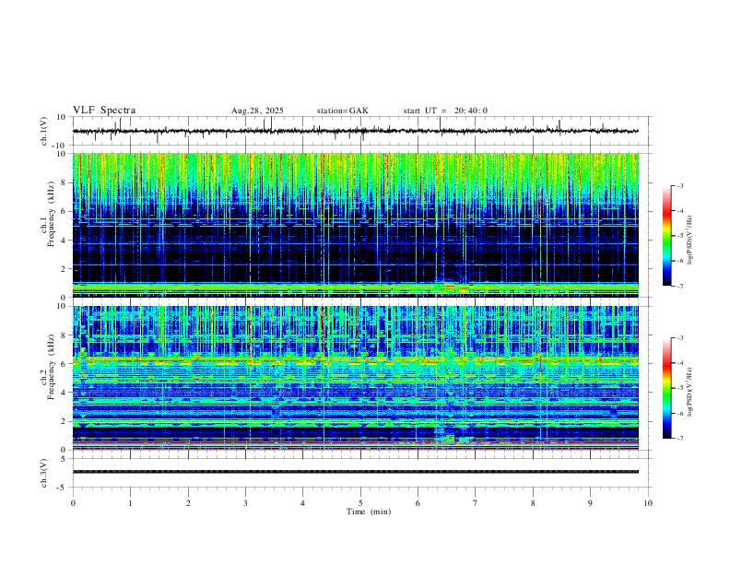Click the "VLF Spectra" plot title
The image size is (730, 564).
tap(104, 111)
